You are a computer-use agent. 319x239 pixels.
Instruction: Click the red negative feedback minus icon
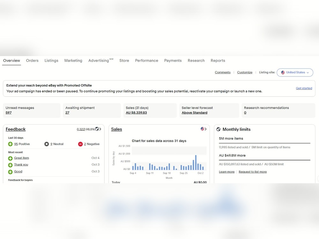coord(80,144)
